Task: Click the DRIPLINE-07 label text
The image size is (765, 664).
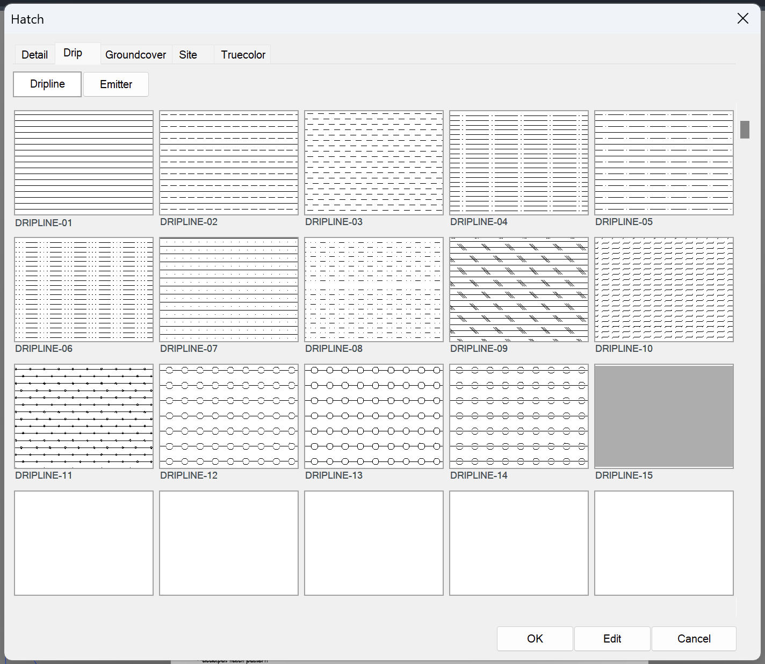Action: coord(189,349)
